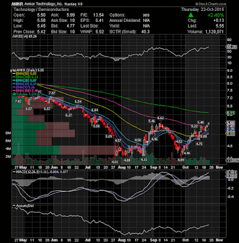The height and width of the screenshot is (243, 239).
Task: Click the yellow EMA(50) legend entry
Action: [x=24, y=74]
